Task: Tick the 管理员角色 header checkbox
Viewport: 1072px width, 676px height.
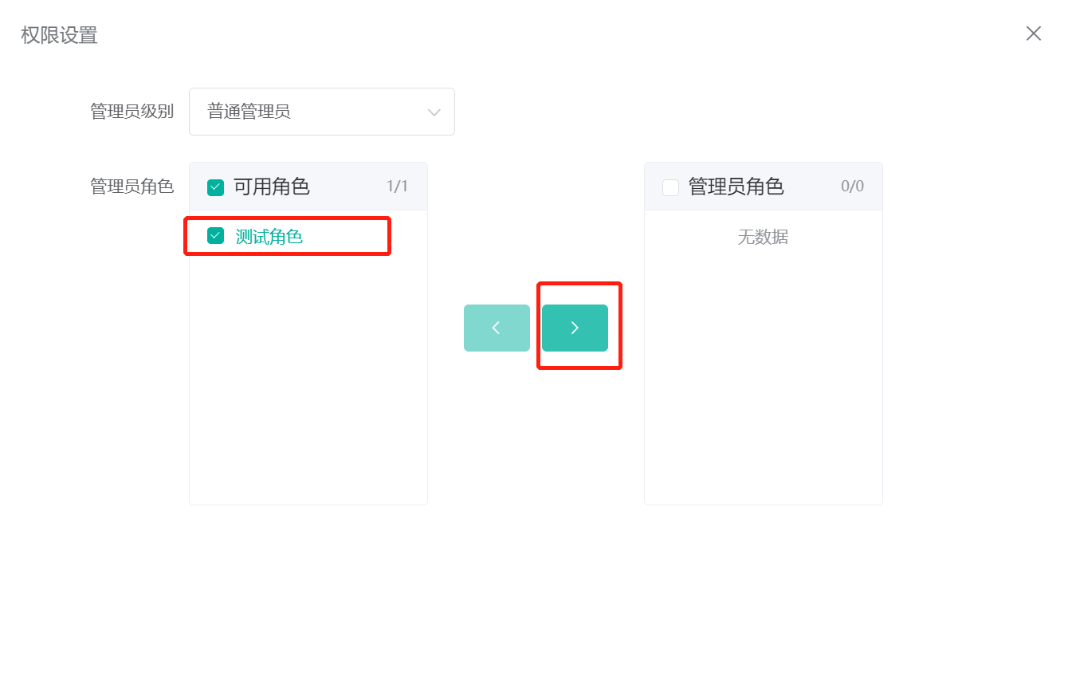Action: (x=670, y=187)
